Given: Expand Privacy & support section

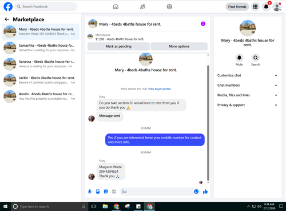Looking at the screenshot, I should pos(248,105).
